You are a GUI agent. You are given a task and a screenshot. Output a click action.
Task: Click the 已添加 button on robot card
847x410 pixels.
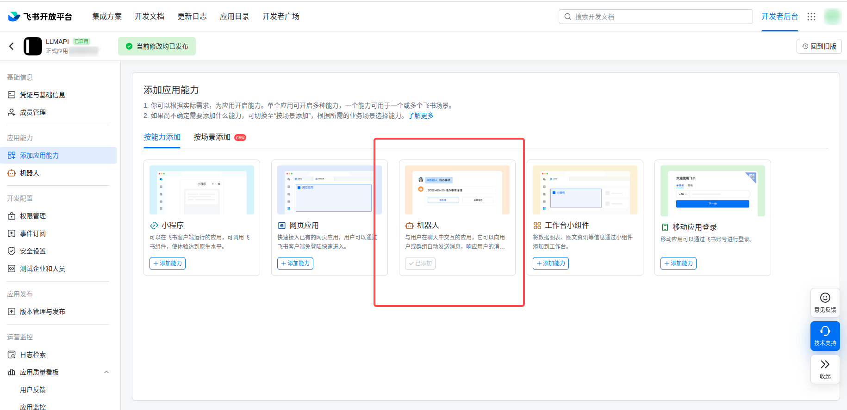[420, 263]
